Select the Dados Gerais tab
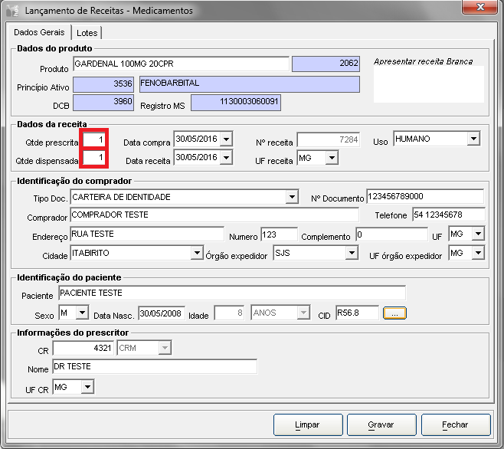This screenshot has width=504, height=449. pyautogui.click(x=39, y=33)
